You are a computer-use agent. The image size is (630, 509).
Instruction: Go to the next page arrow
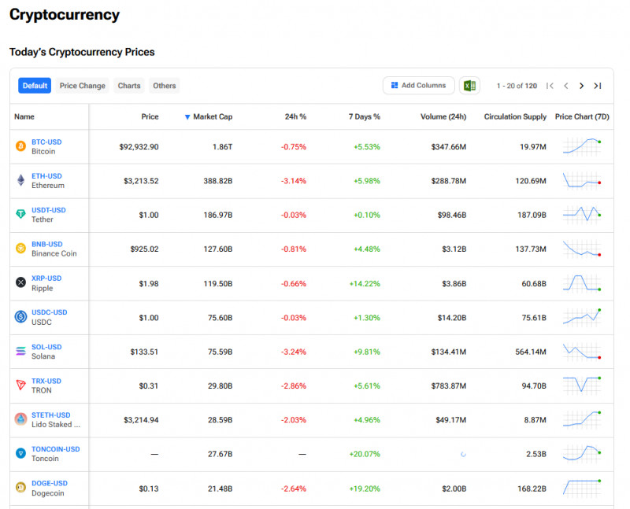[x=581, y=86]
